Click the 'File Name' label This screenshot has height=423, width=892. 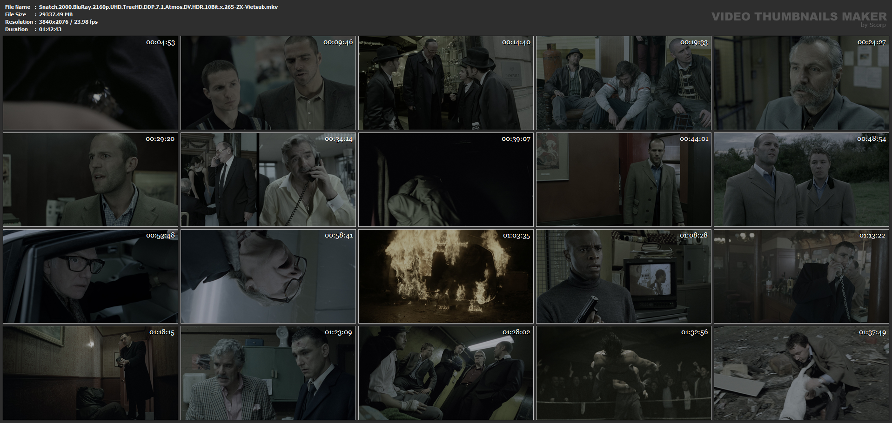[18, 7]
